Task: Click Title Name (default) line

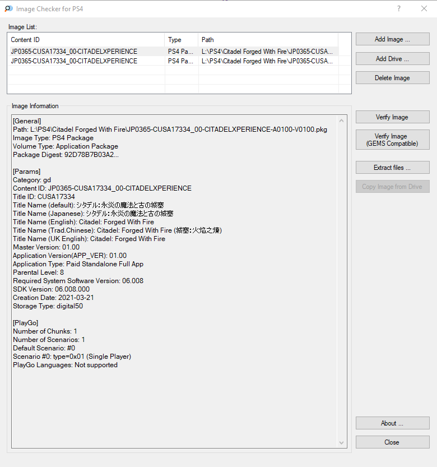Action: coord(89,205)
